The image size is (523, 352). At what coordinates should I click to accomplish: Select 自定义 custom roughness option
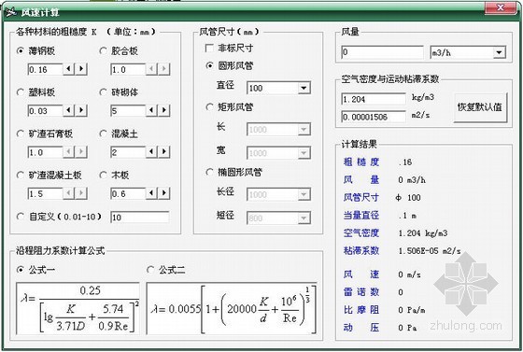[21, 217]
